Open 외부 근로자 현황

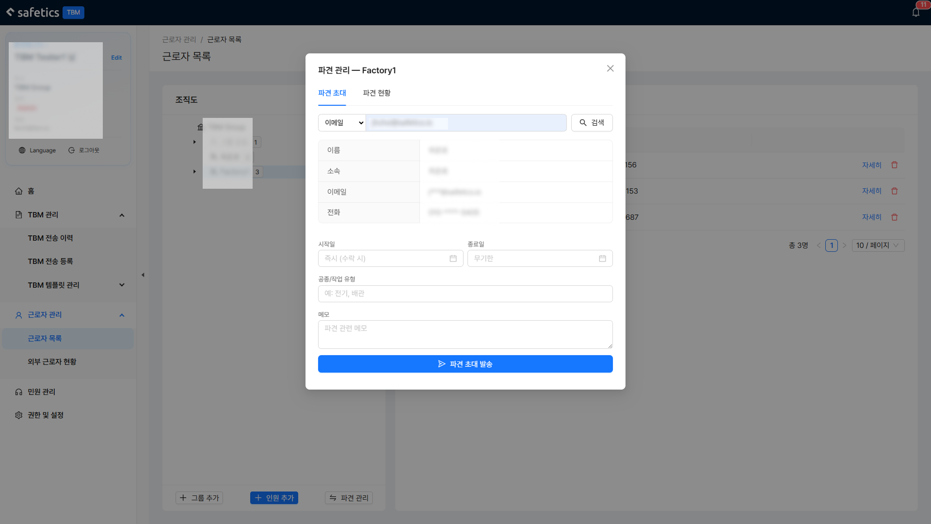(x=52, y=362)
